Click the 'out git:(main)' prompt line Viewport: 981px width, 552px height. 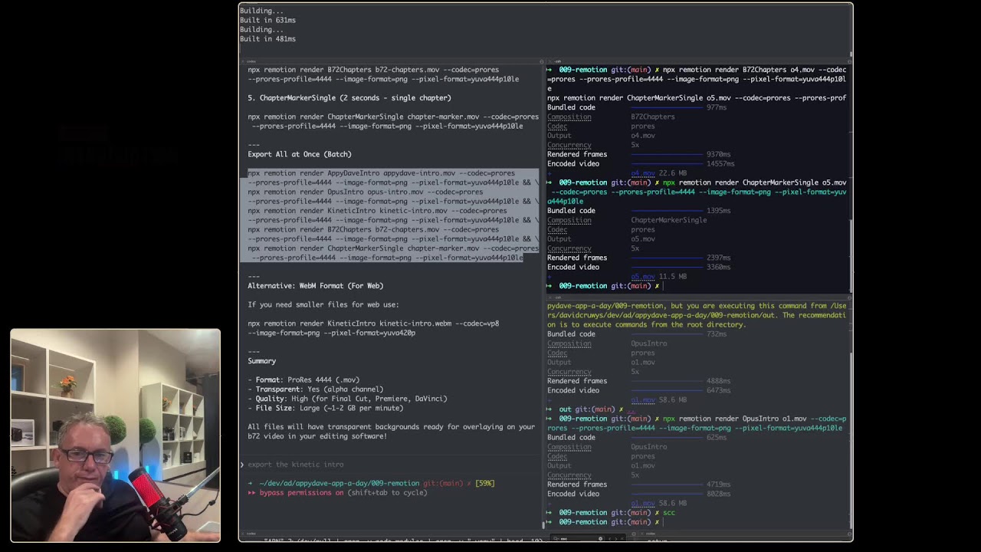[592, 409]
